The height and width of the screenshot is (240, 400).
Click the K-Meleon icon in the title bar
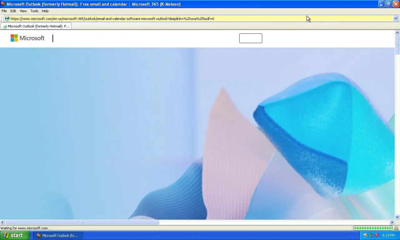tap(3, 4)
